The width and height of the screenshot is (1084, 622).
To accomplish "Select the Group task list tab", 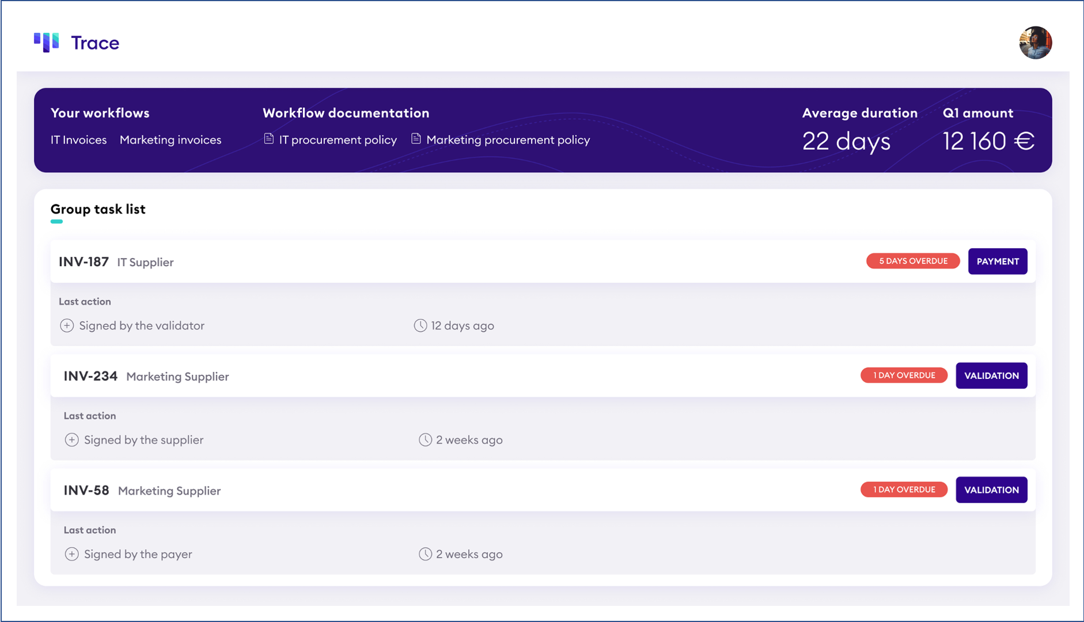I will [x=98, y=209].
